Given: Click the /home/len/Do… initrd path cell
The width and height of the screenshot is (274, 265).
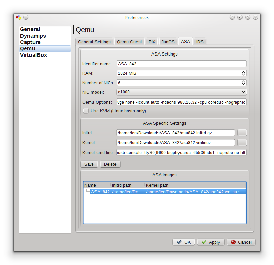Looking at the screenshot, I should click(x=127, y=192).
